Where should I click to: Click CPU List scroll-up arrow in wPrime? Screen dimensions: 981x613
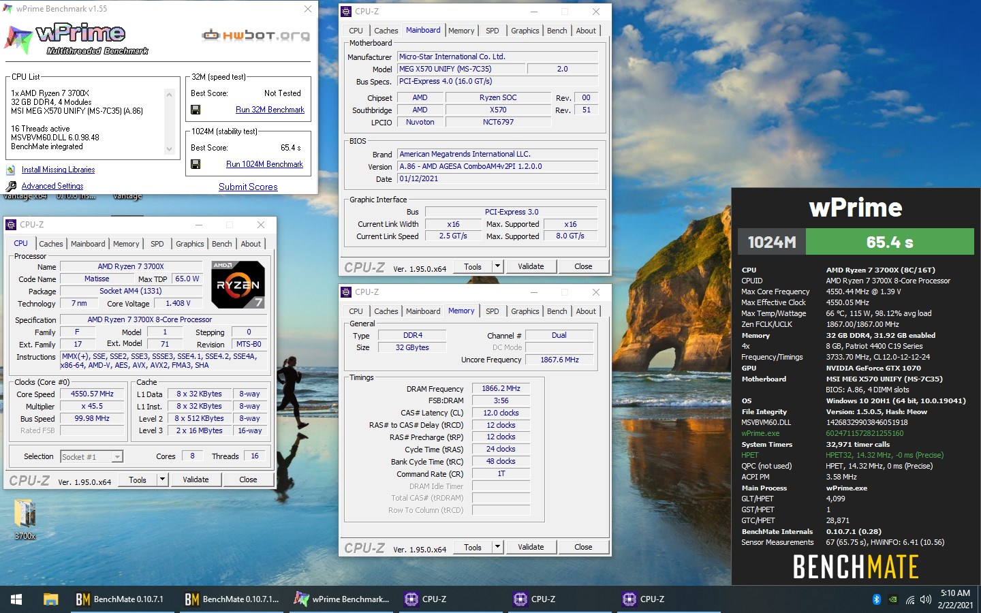click(169, 94)
